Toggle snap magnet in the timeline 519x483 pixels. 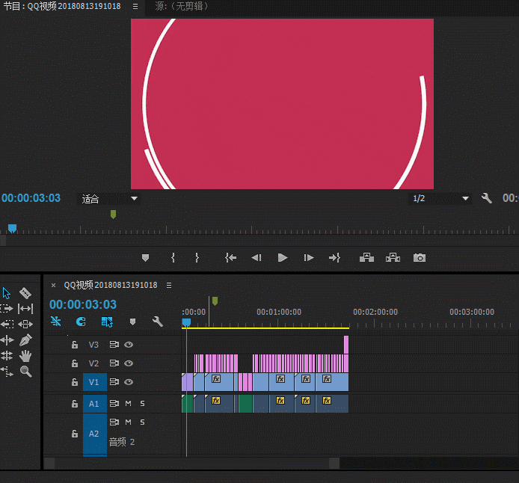click(x=81, y=322)
